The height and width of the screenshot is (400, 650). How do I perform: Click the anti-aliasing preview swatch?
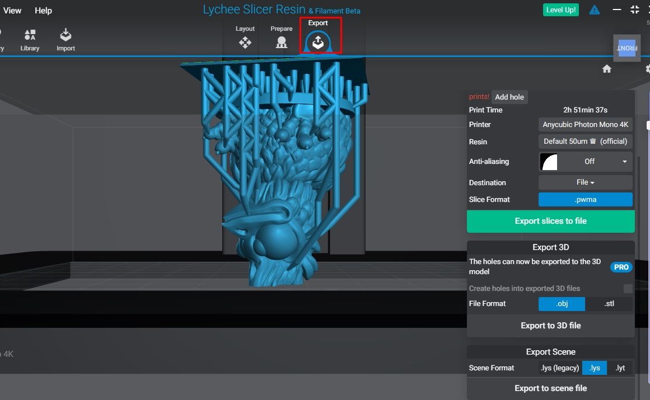pos(549,162)
